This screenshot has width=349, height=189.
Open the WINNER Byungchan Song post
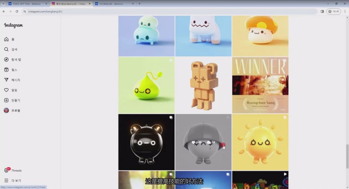coord(260,85)
